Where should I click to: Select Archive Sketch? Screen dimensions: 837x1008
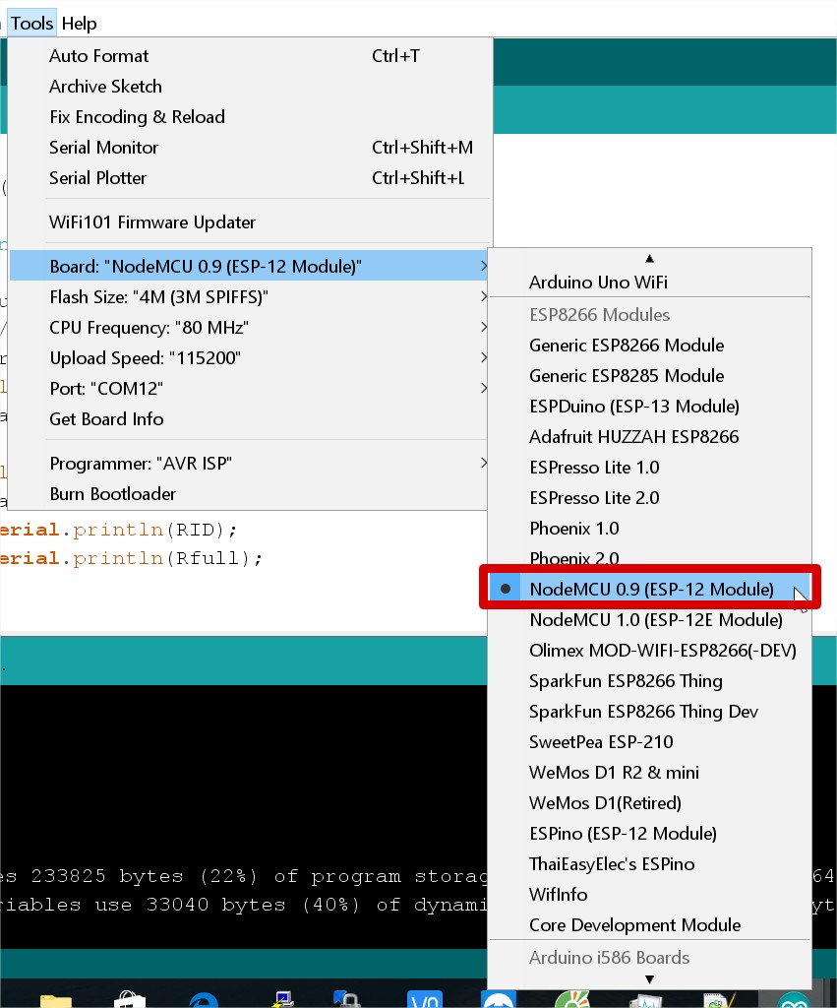pos(250,87)
